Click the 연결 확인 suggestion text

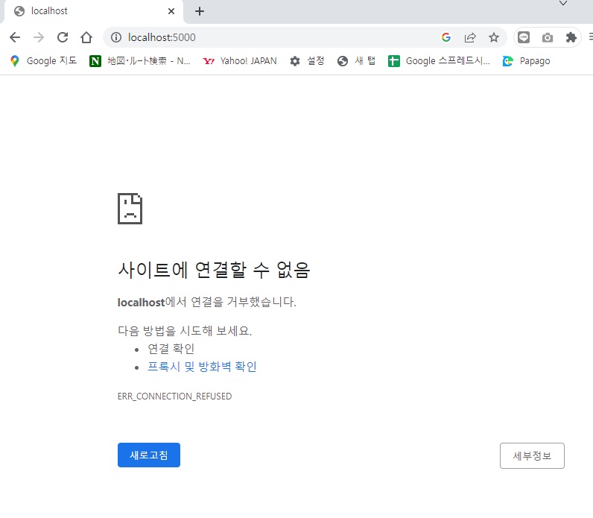(x=171, y=349)
